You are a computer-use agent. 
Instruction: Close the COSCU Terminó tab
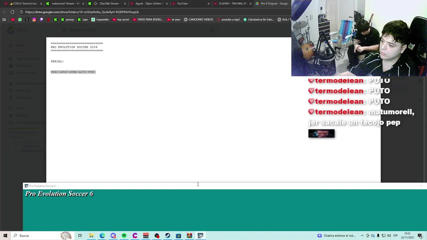click(41, 4)
